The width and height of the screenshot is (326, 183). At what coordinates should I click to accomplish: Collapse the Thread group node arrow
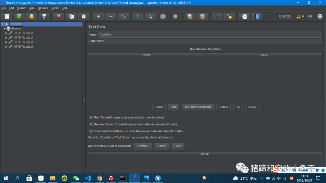click(x=4, y=29)
